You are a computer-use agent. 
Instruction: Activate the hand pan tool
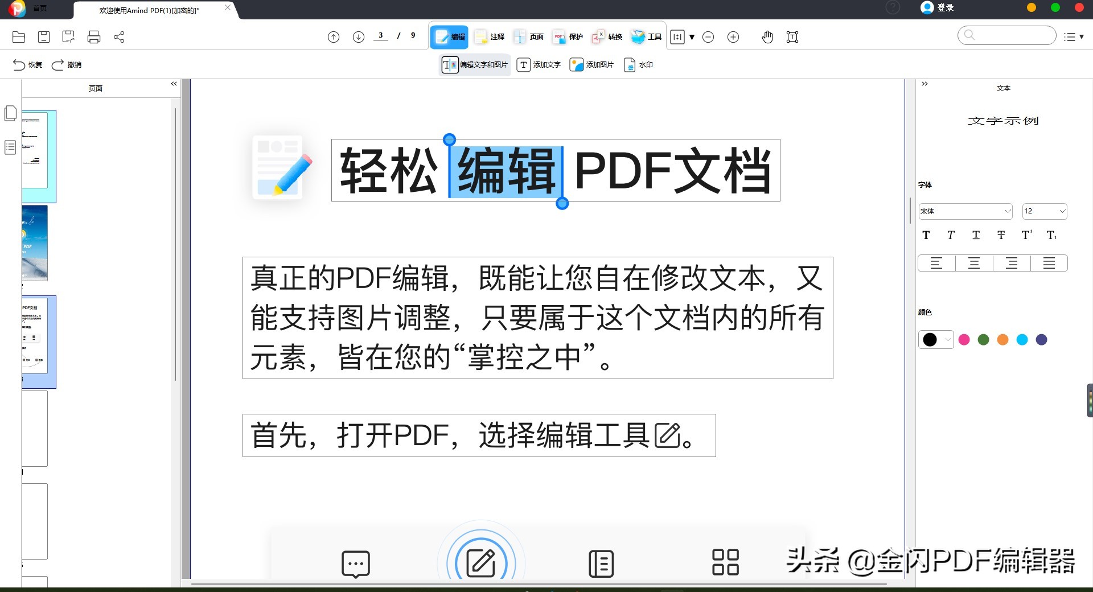coord(767,36)
